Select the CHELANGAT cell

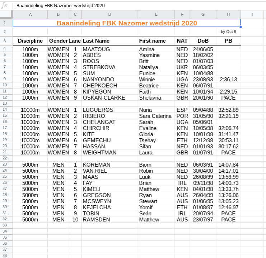(x=110, y=122)
